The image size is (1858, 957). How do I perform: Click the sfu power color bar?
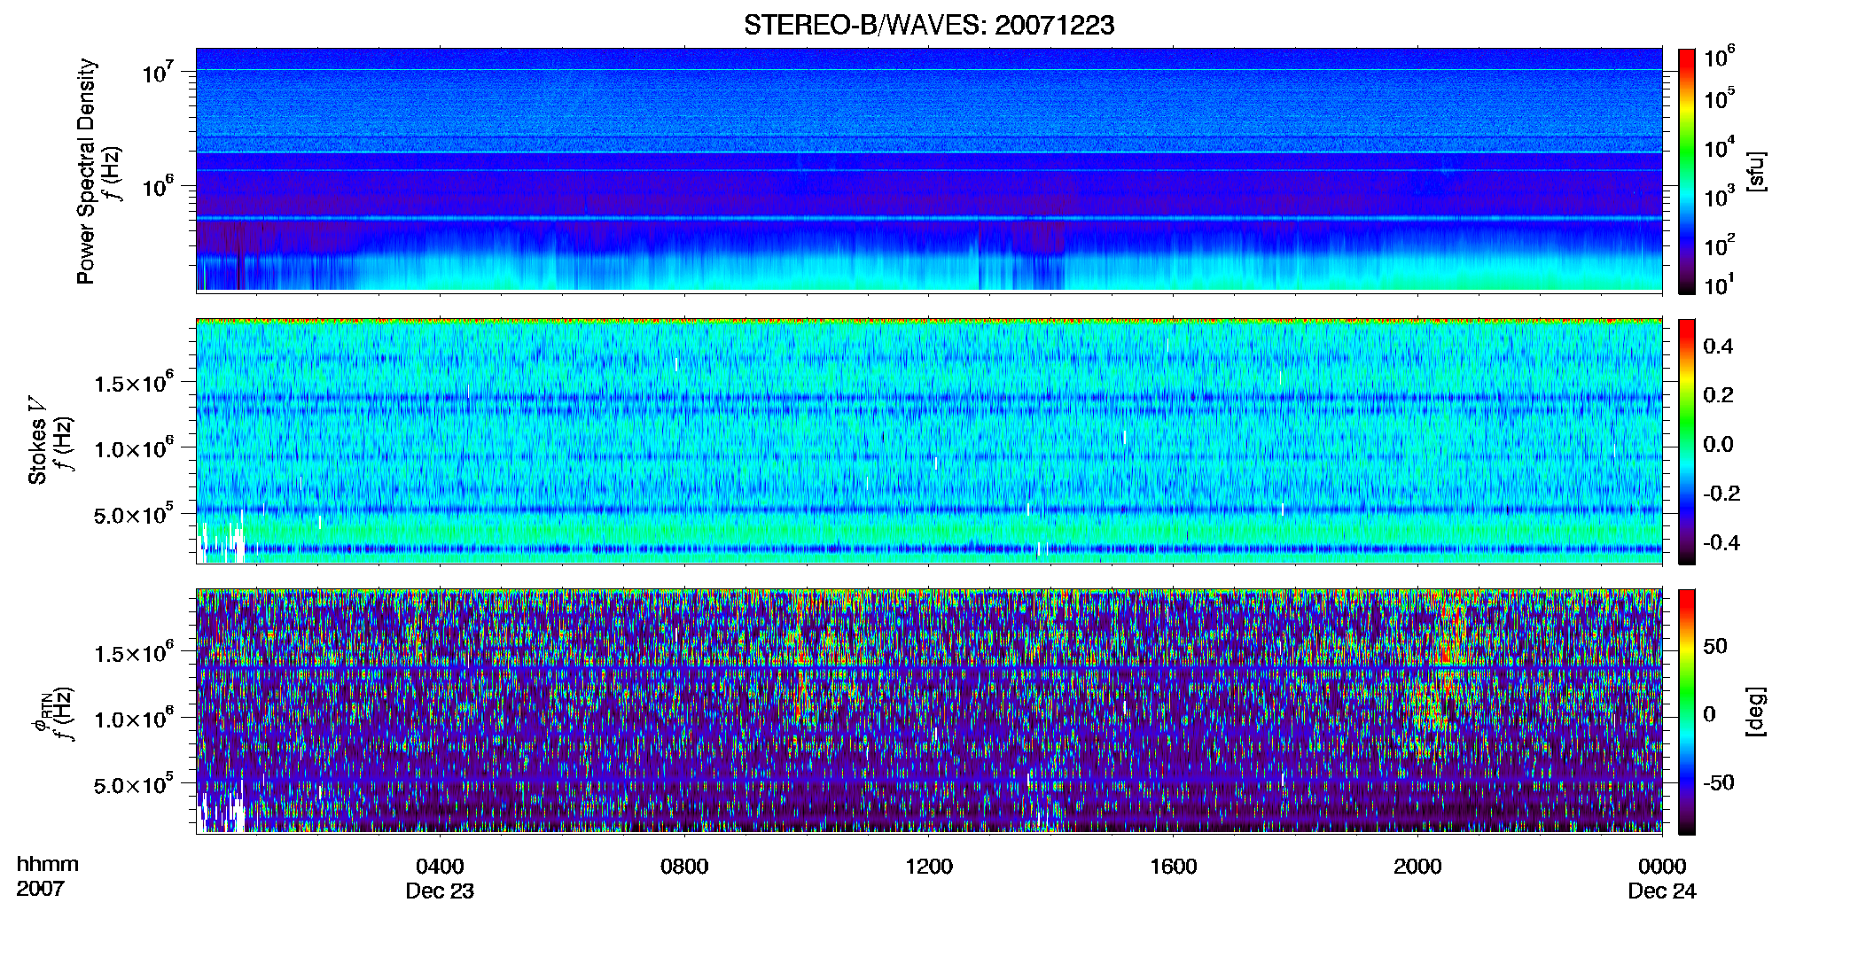1687,171
